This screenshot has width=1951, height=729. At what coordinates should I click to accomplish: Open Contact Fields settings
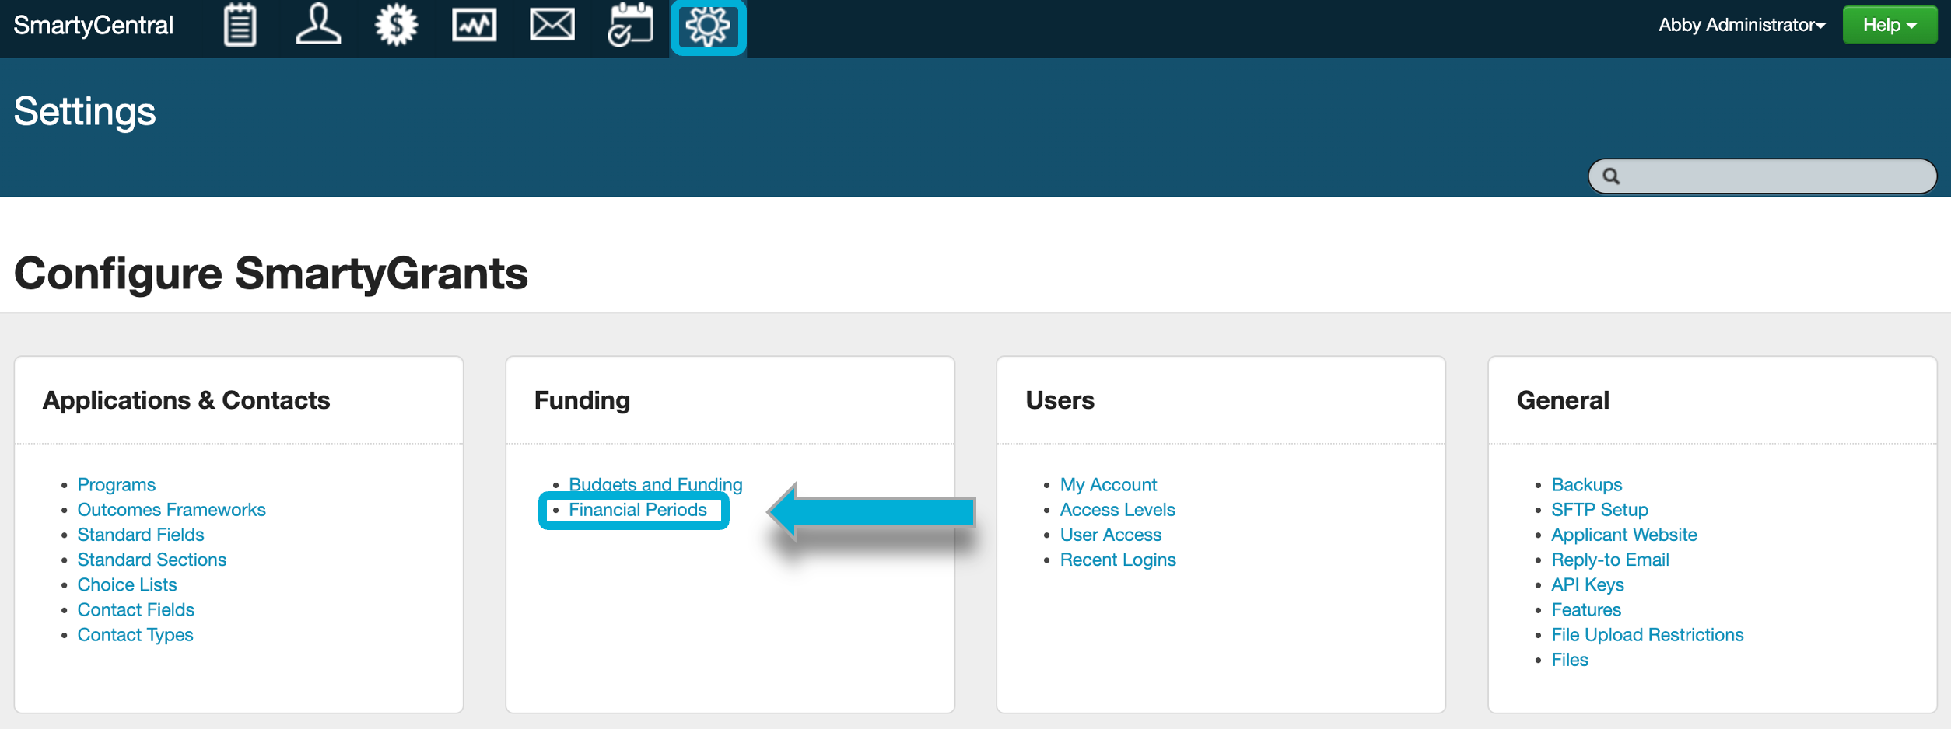136,609
